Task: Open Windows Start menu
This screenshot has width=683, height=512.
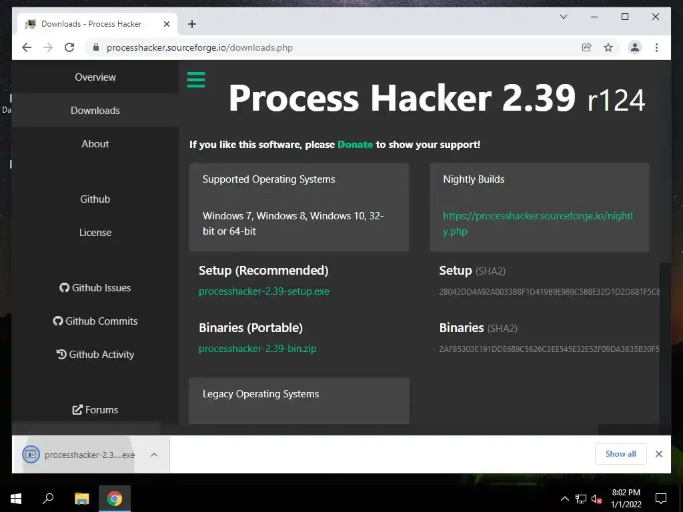Action: pos(16,499)
